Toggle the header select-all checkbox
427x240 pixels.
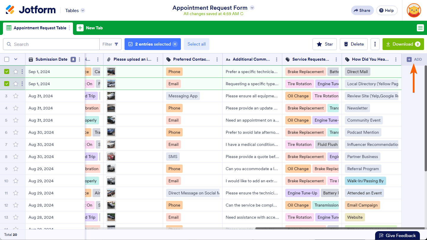(x=7, y=59)
